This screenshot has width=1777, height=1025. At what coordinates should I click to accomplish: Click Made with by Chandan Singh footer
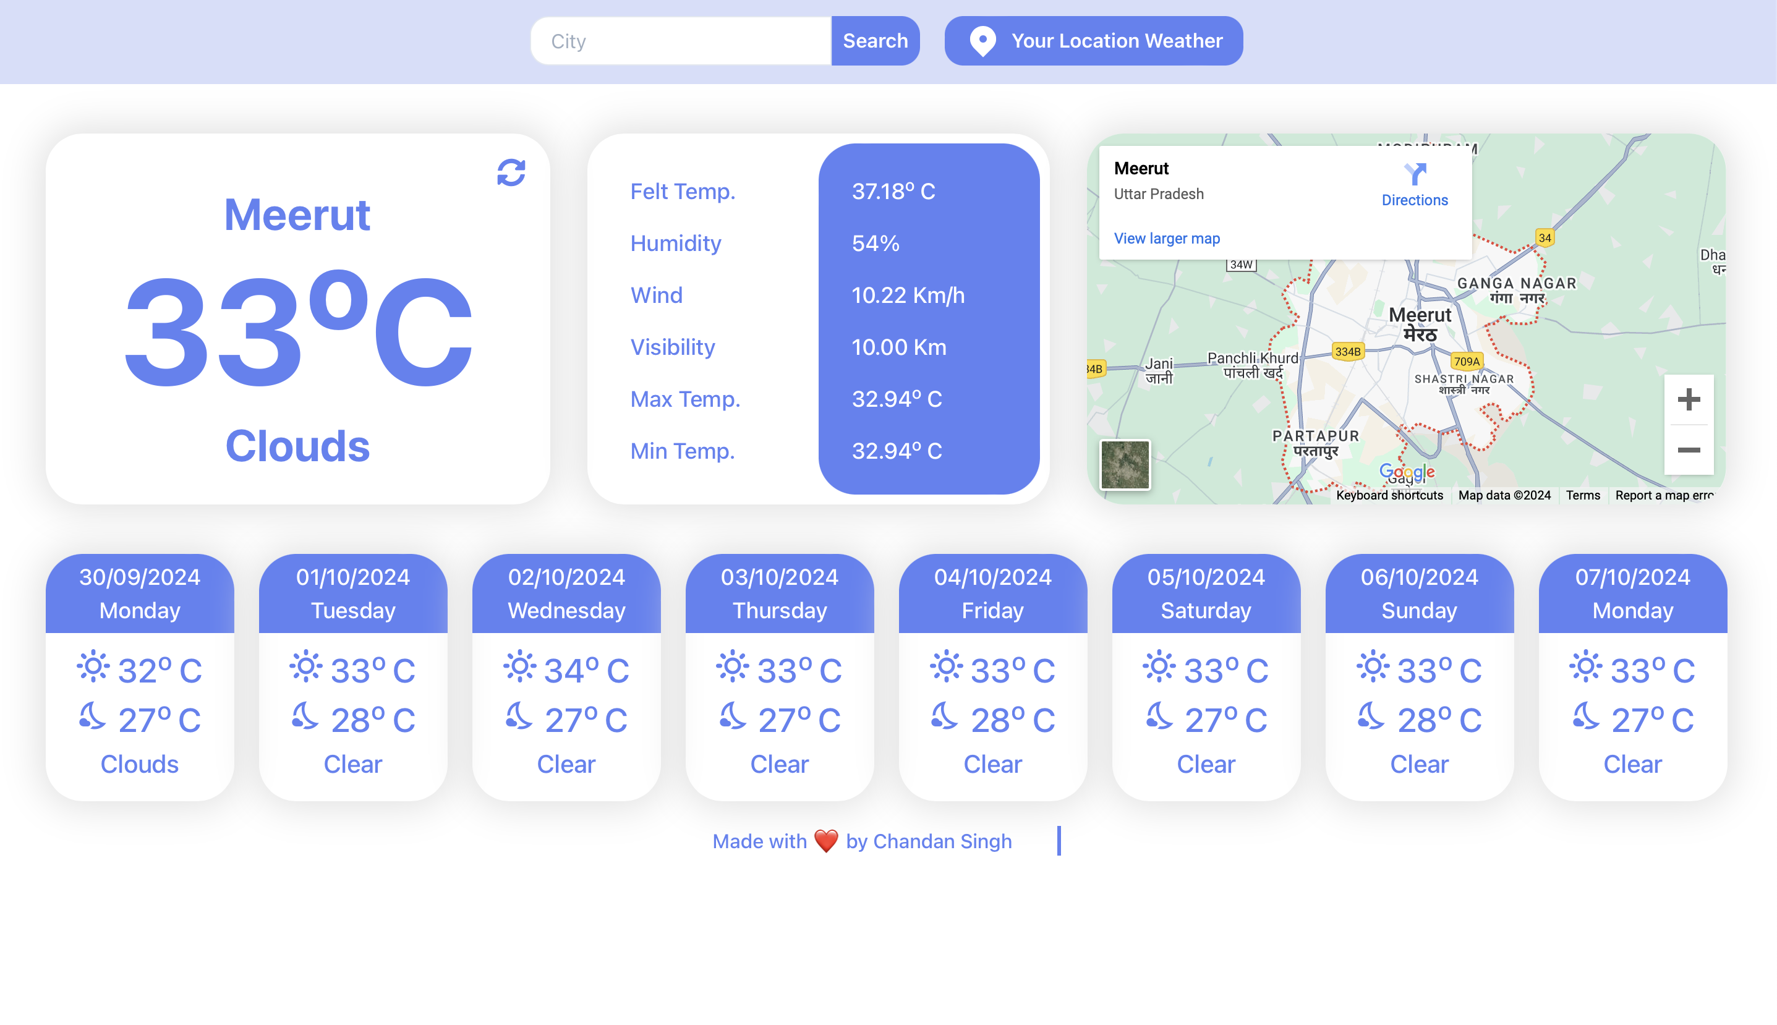click(862, 841)
